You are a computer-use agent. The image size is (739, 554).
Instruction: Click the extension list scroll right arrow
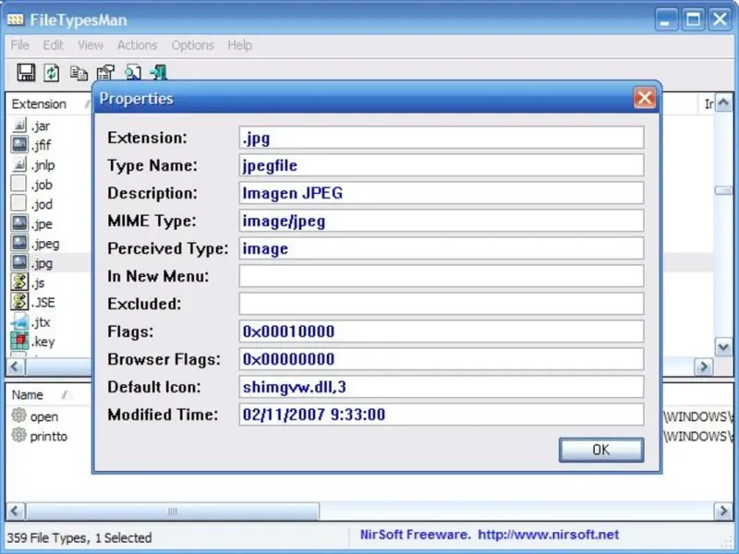pyautogui.click(x=704, y=367)
